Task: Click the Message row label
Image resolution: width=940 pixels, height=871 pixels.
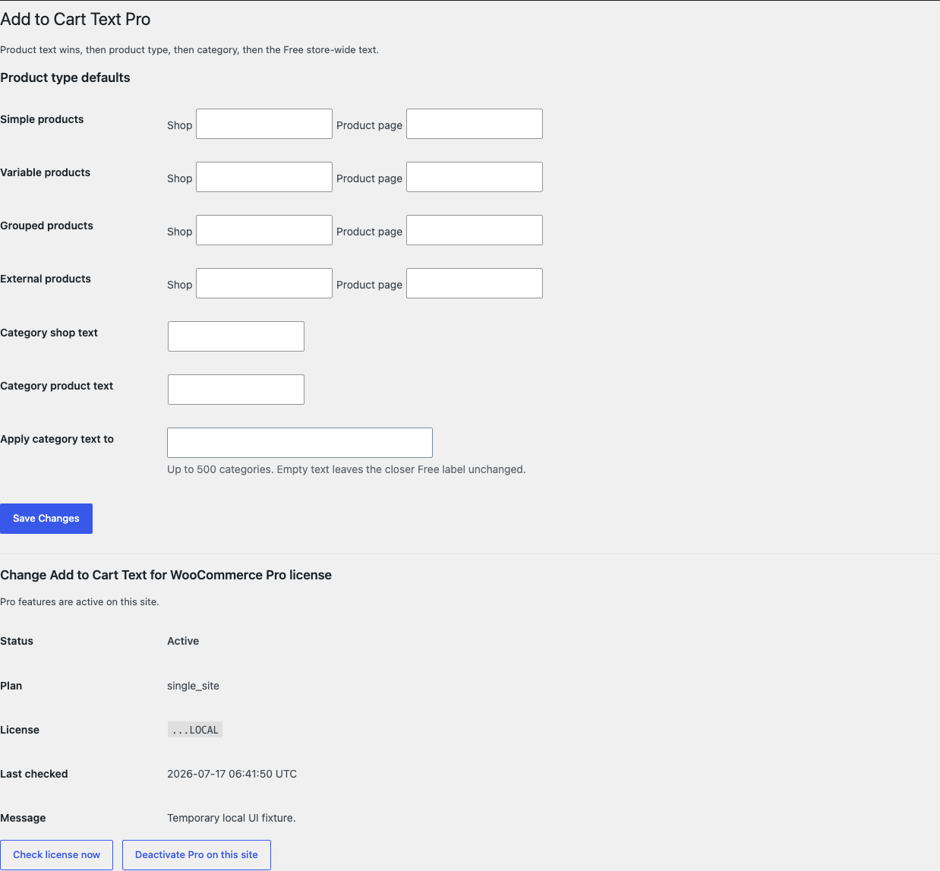Action: pos(23,818)
